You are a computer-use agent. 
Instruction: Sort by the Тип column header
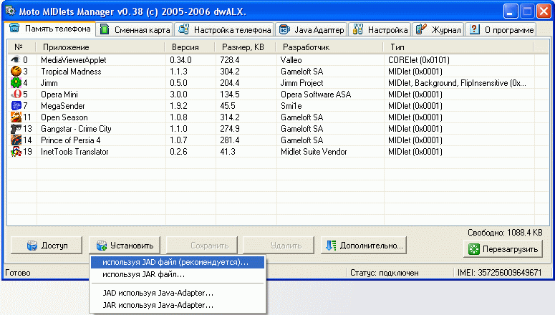pos(458,47)
